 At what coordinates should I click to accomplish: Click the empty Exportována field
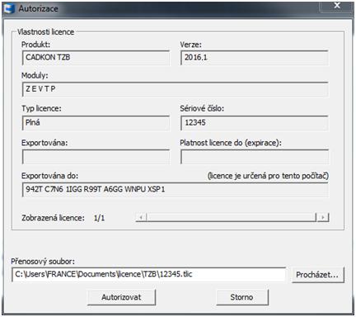point(96,157)
